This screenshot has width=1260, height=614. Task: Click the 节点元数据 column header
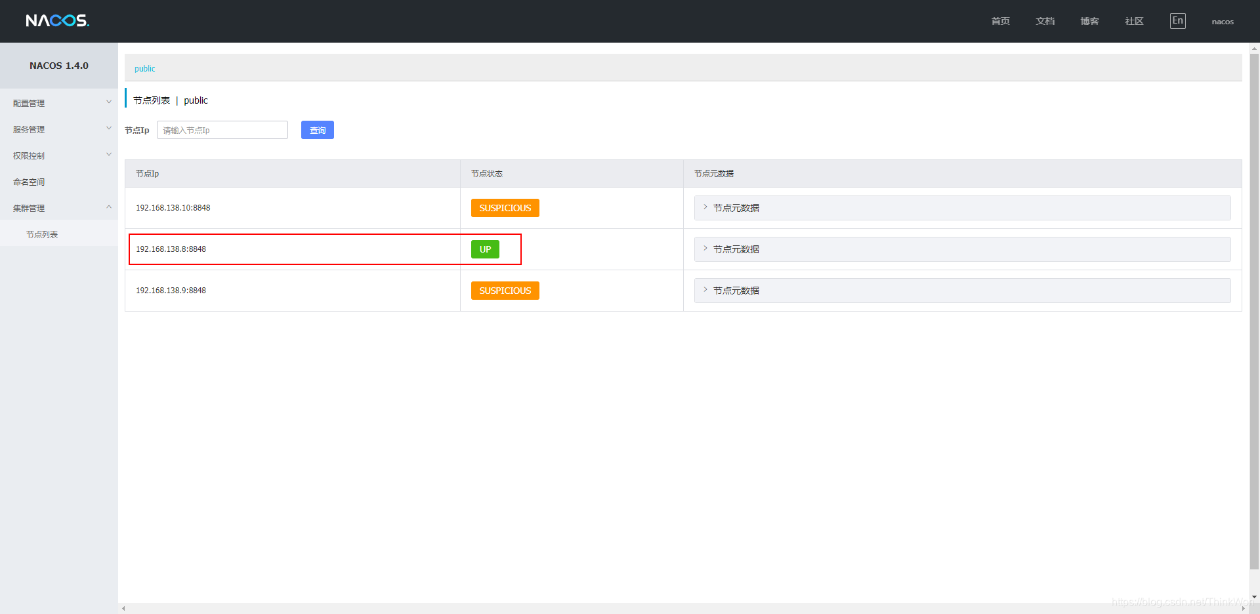962,174
